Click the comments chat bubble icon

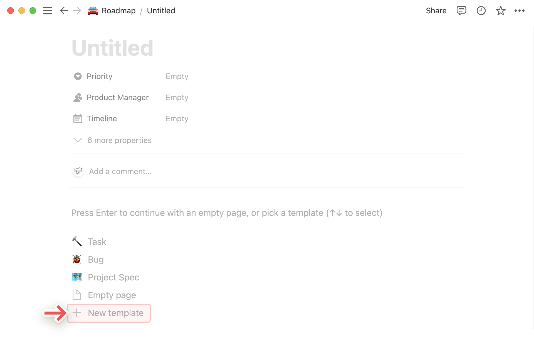461,11
